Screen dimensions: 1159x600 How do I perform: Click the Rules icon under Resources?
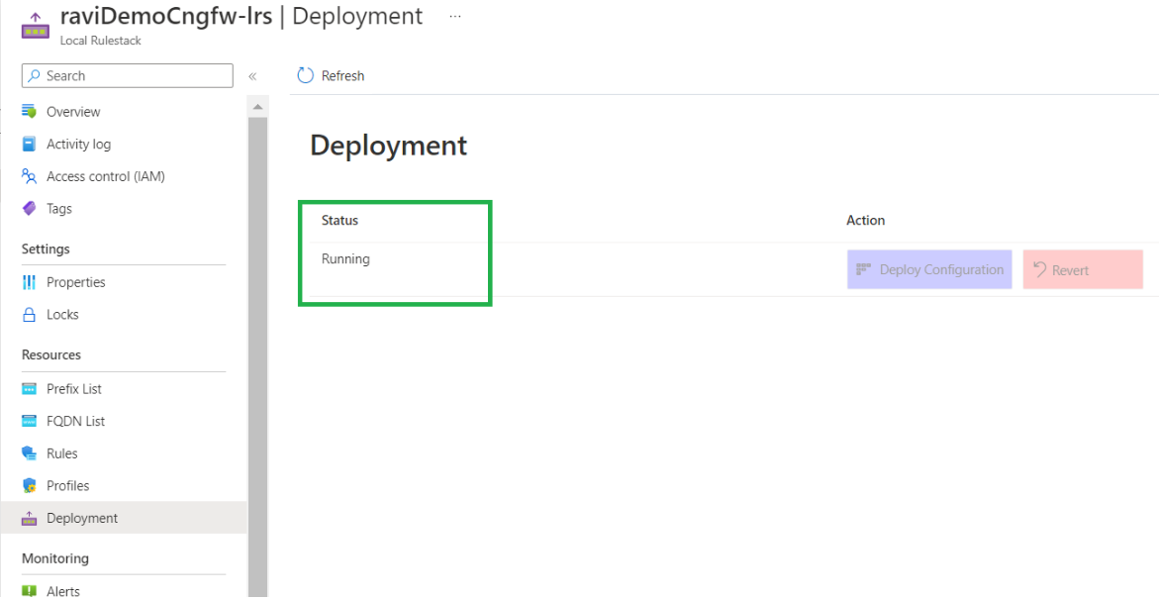pyautogui.click(x=29, y=453)
